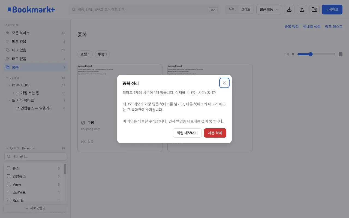Viewport: 349px width, 218px height.
Task: Toggle the 뉴스 tag checkbox
Action: (x=8, y=168)
